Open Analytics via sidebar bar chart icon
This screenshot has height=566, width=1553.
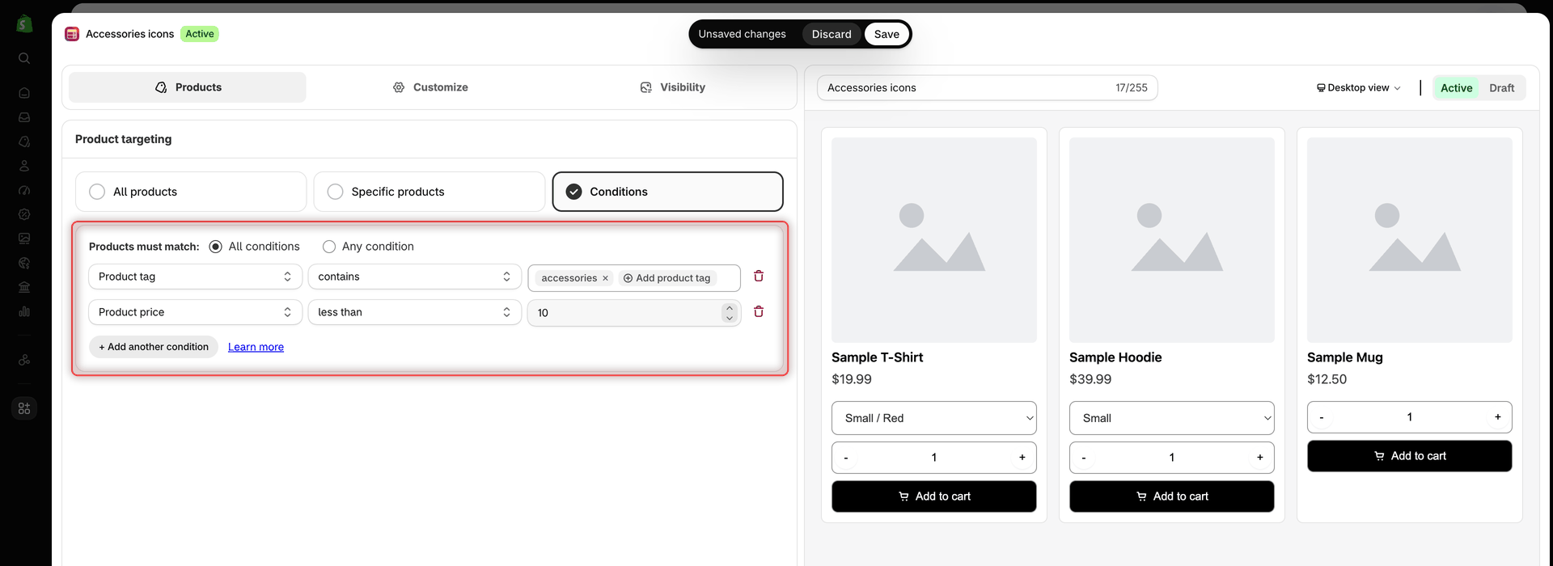coord(24,311)
